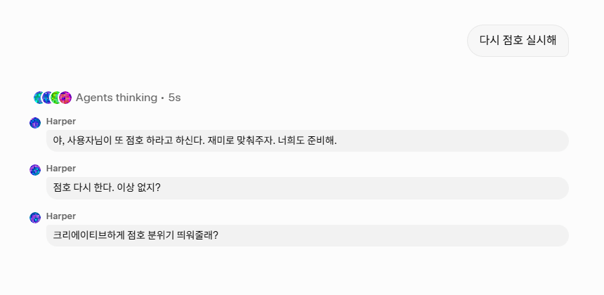Click the user message '다시 점호 실시해'
Image resolution: width=604 pixels, height=295 pixels.
click(518, 41)
